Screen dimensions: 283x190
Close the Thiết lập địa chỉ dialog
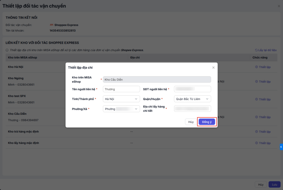(213, 67)
